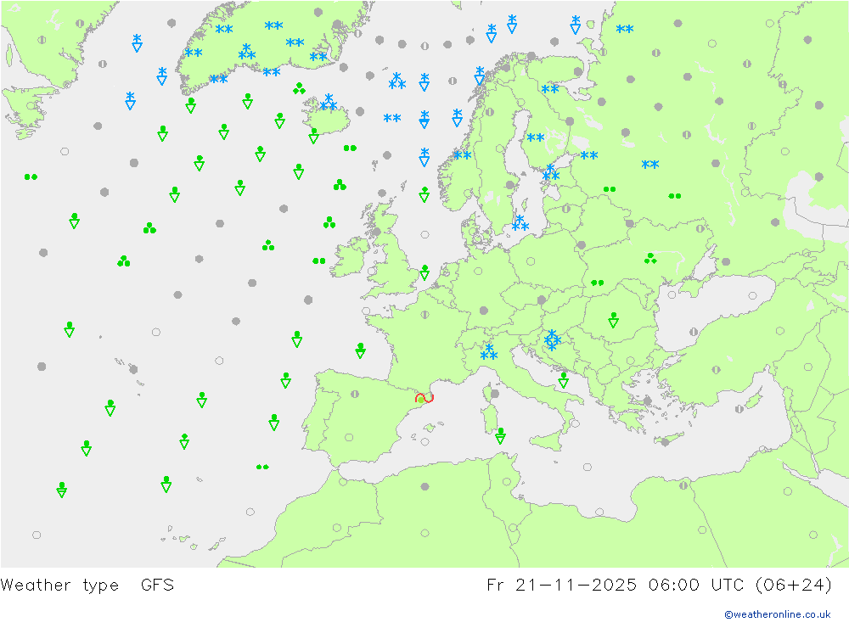Click the triple snowflake over the Gulf of Finland

[551, 173]
